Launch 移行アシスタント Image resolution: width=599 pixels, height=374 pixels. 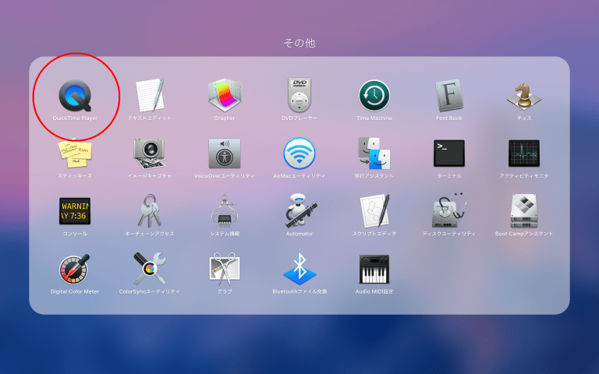[374, 153]
